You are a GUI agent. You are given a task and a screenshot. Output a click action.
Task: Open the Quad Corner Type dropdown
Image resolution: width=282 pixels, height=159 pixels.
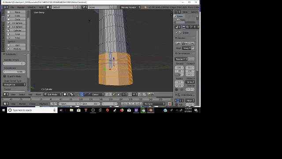pos(14,84)
